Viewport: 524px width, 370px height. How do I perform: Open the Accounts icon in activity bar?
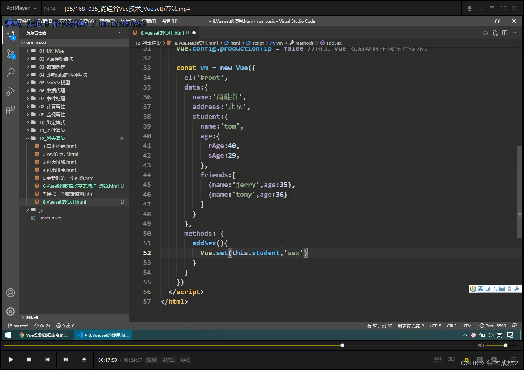point(10,293)
